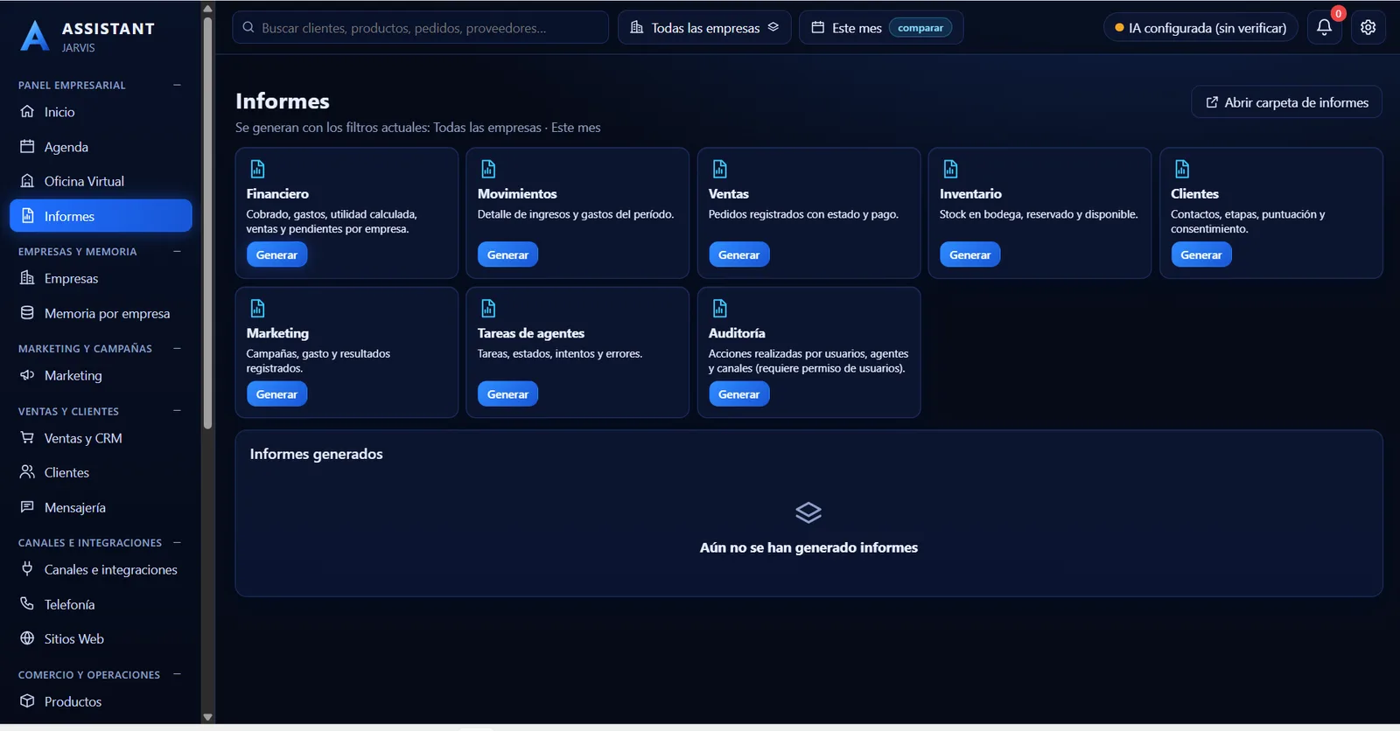The height and width of the screenshot is (731, 1400).
Task: Click the Inventario report document icon
Action: tap(950, 169)
